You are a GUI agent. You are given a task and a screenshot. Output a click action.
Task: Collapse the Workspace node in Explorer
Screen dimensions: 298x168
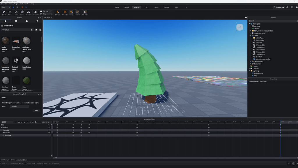tap(249, 24)
